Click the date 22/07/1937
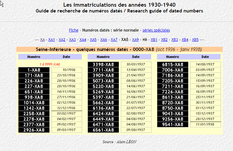The width and height of the screenshot is (233, 151). 136,108
